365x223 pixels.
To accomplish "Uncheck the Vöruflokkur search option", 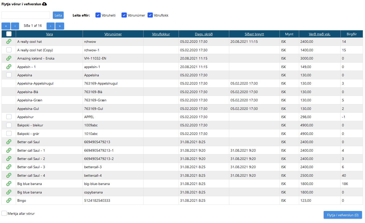I will point(150,15).
